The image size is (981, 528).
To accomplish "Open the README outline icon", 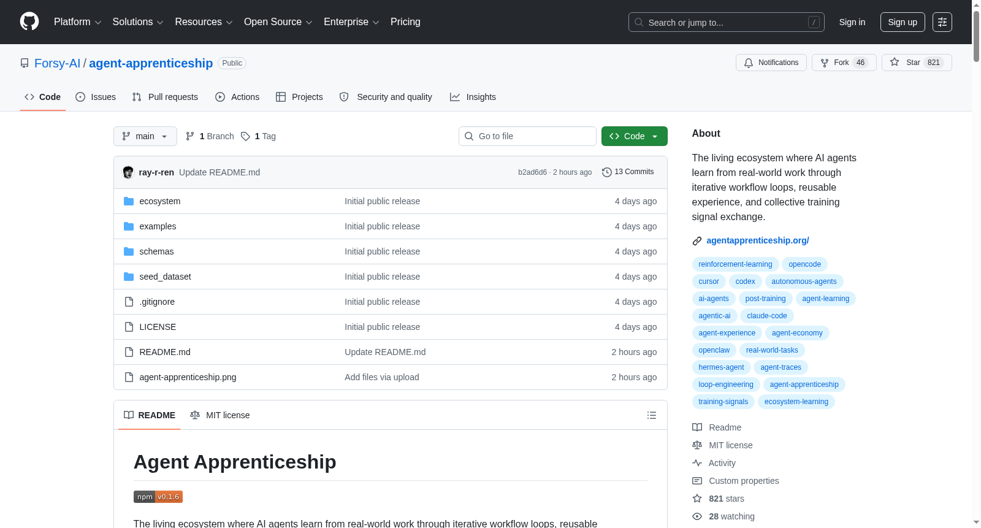I will point(652,415).
